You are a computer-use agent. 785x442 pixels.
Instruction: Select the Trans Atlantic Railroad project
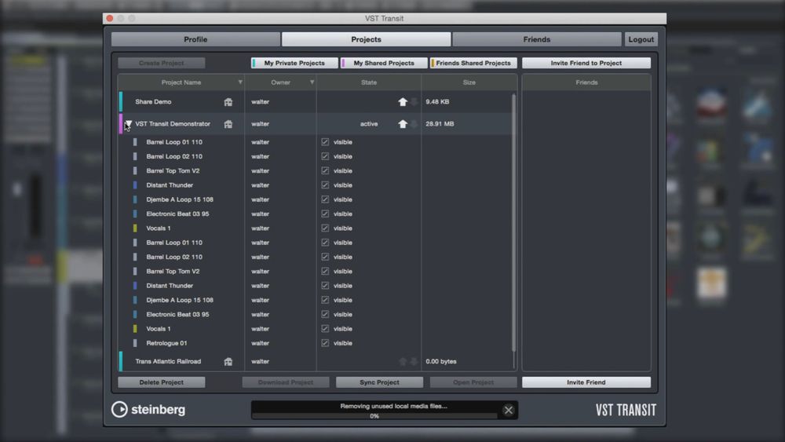(168, 361)
